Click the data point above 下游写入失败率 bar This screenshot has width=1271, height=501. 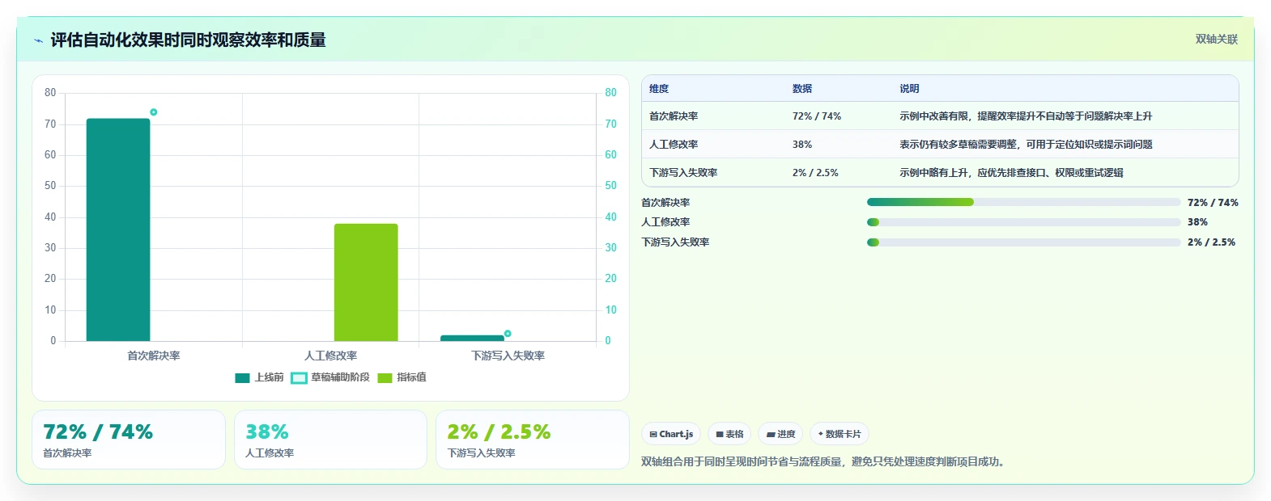[x=508, y=334]
